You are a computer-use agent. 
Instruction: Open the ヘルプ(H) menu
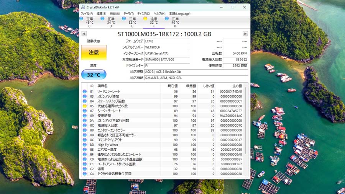tap(159, 14)
